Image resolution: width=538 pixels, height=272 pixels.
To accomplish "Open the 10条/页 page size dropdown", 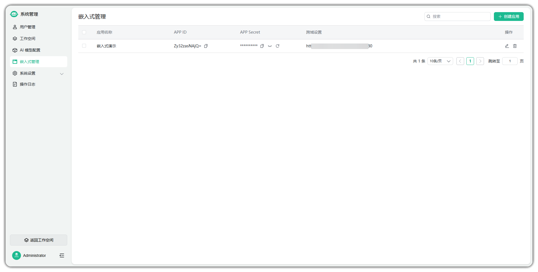I will (x=440, y=61).
